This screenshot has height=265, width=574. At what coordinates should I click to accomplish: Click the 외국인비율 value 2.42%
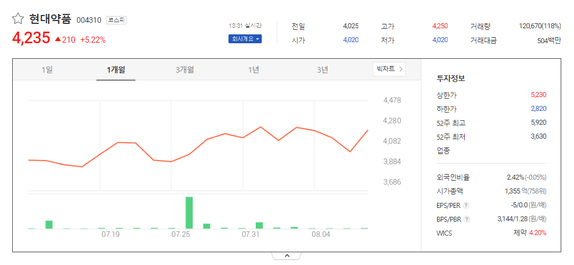pyautogui.click(x=515, y=177)
